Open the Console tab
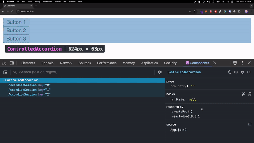254x143 pixels. click(x=47, y=63)
